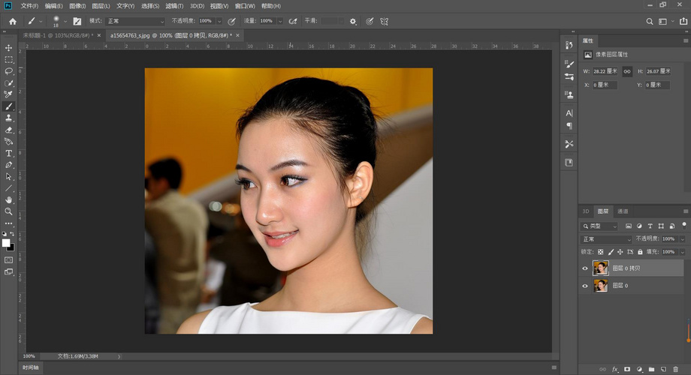Select the Hand tool
This screenshot has width=691, height=375.
click(9, 199)
